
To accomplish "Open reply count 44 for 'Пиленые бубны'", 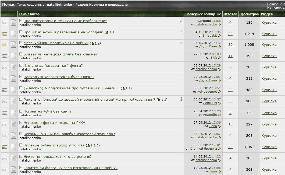I will click(x=230, y=147).
